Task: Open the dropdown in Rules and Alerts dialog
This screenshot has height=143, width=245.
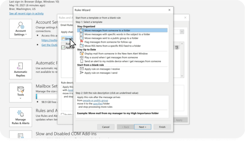Action: point(182,32)
